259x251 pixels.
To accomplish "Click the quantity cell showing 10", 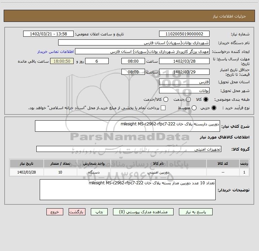I will pyautogui.click(x=60, y=172).
